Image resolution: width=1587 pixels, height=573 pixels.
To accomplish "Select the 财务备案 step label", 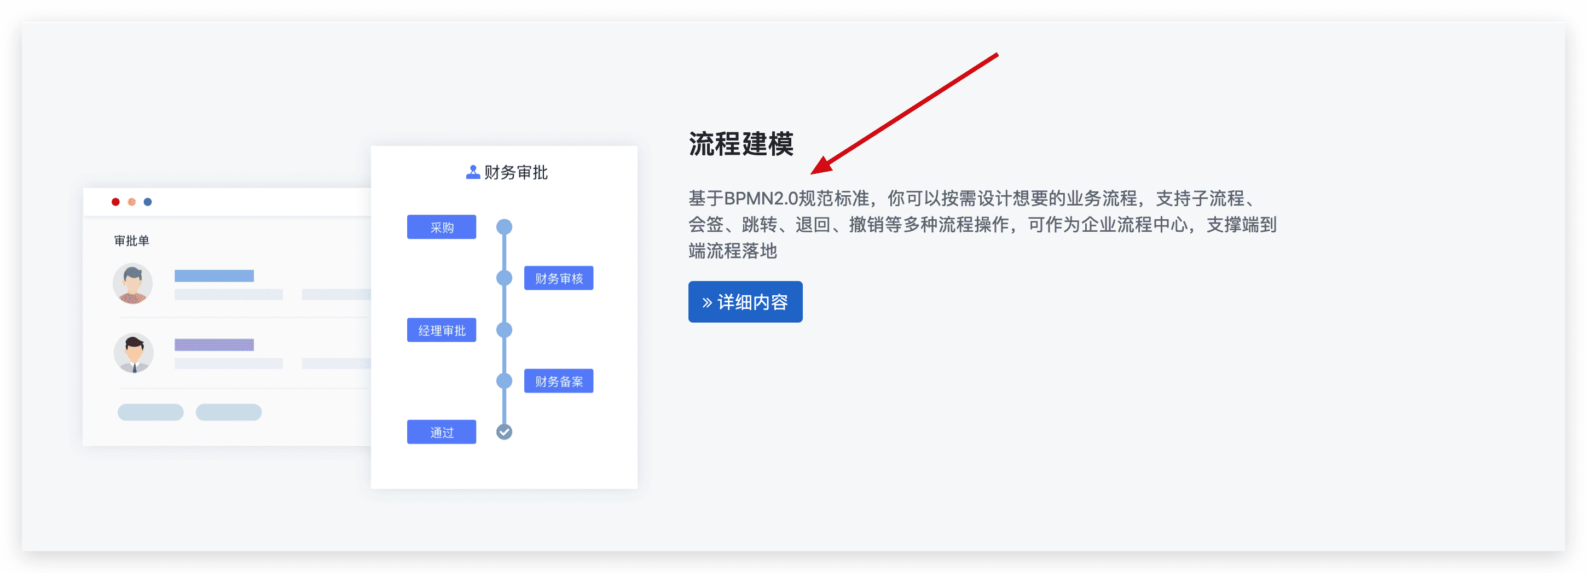I will pos(558,381).
